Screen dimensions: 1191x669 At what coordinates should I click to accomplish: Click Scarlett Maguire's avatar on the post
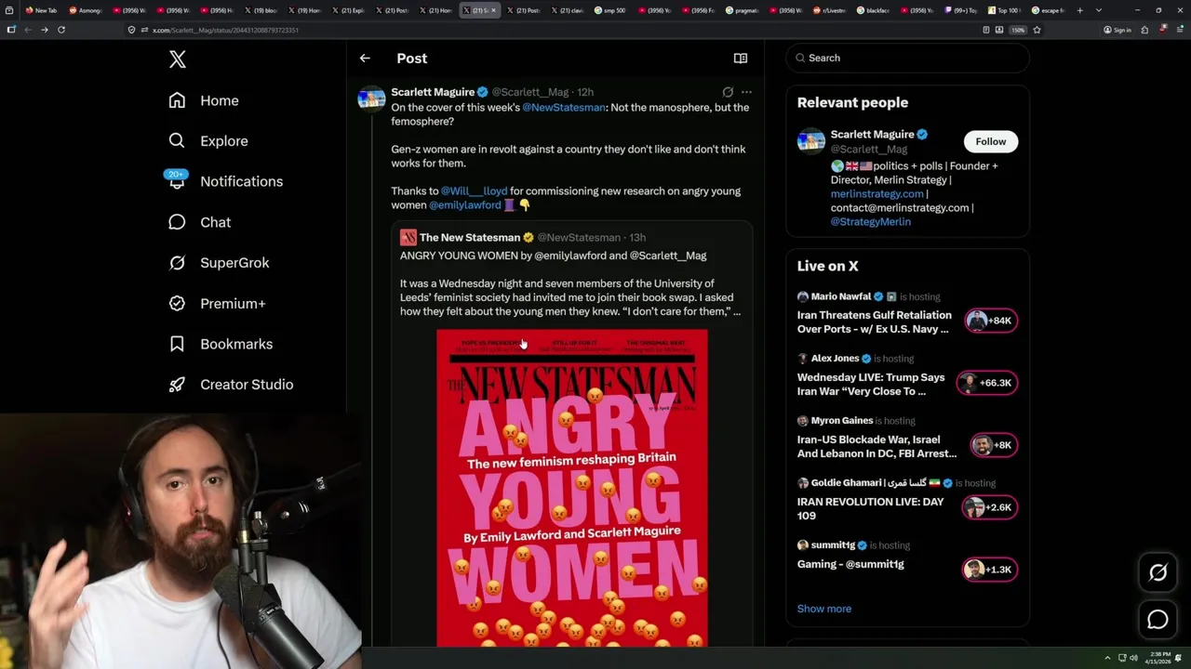tap(371, 98)
